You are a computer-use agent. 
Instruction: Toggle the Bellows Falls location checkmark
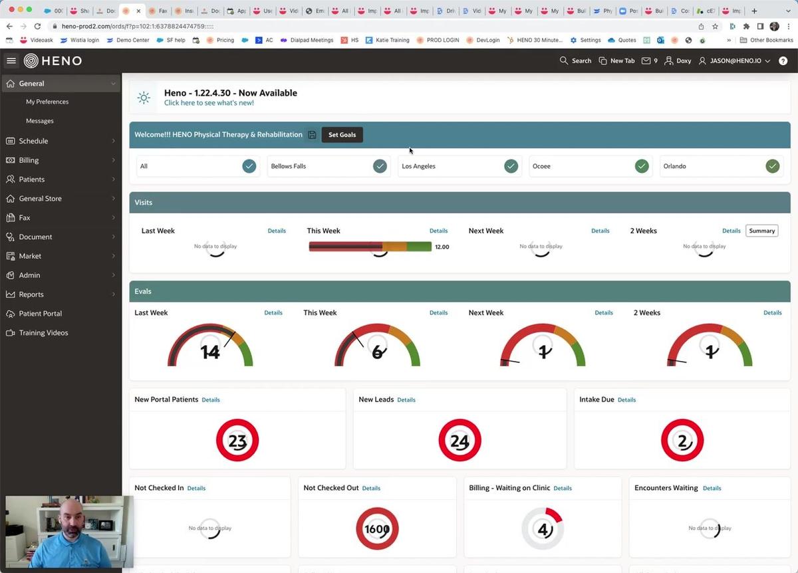(x=380, y=166)
